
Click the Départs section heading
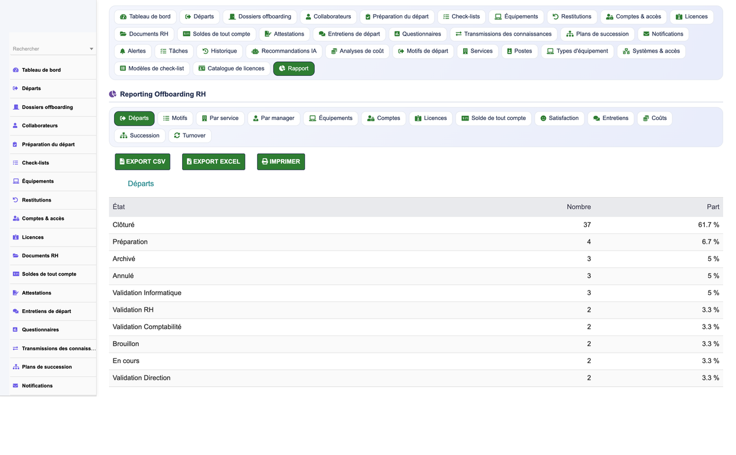(x=141, y=184)
